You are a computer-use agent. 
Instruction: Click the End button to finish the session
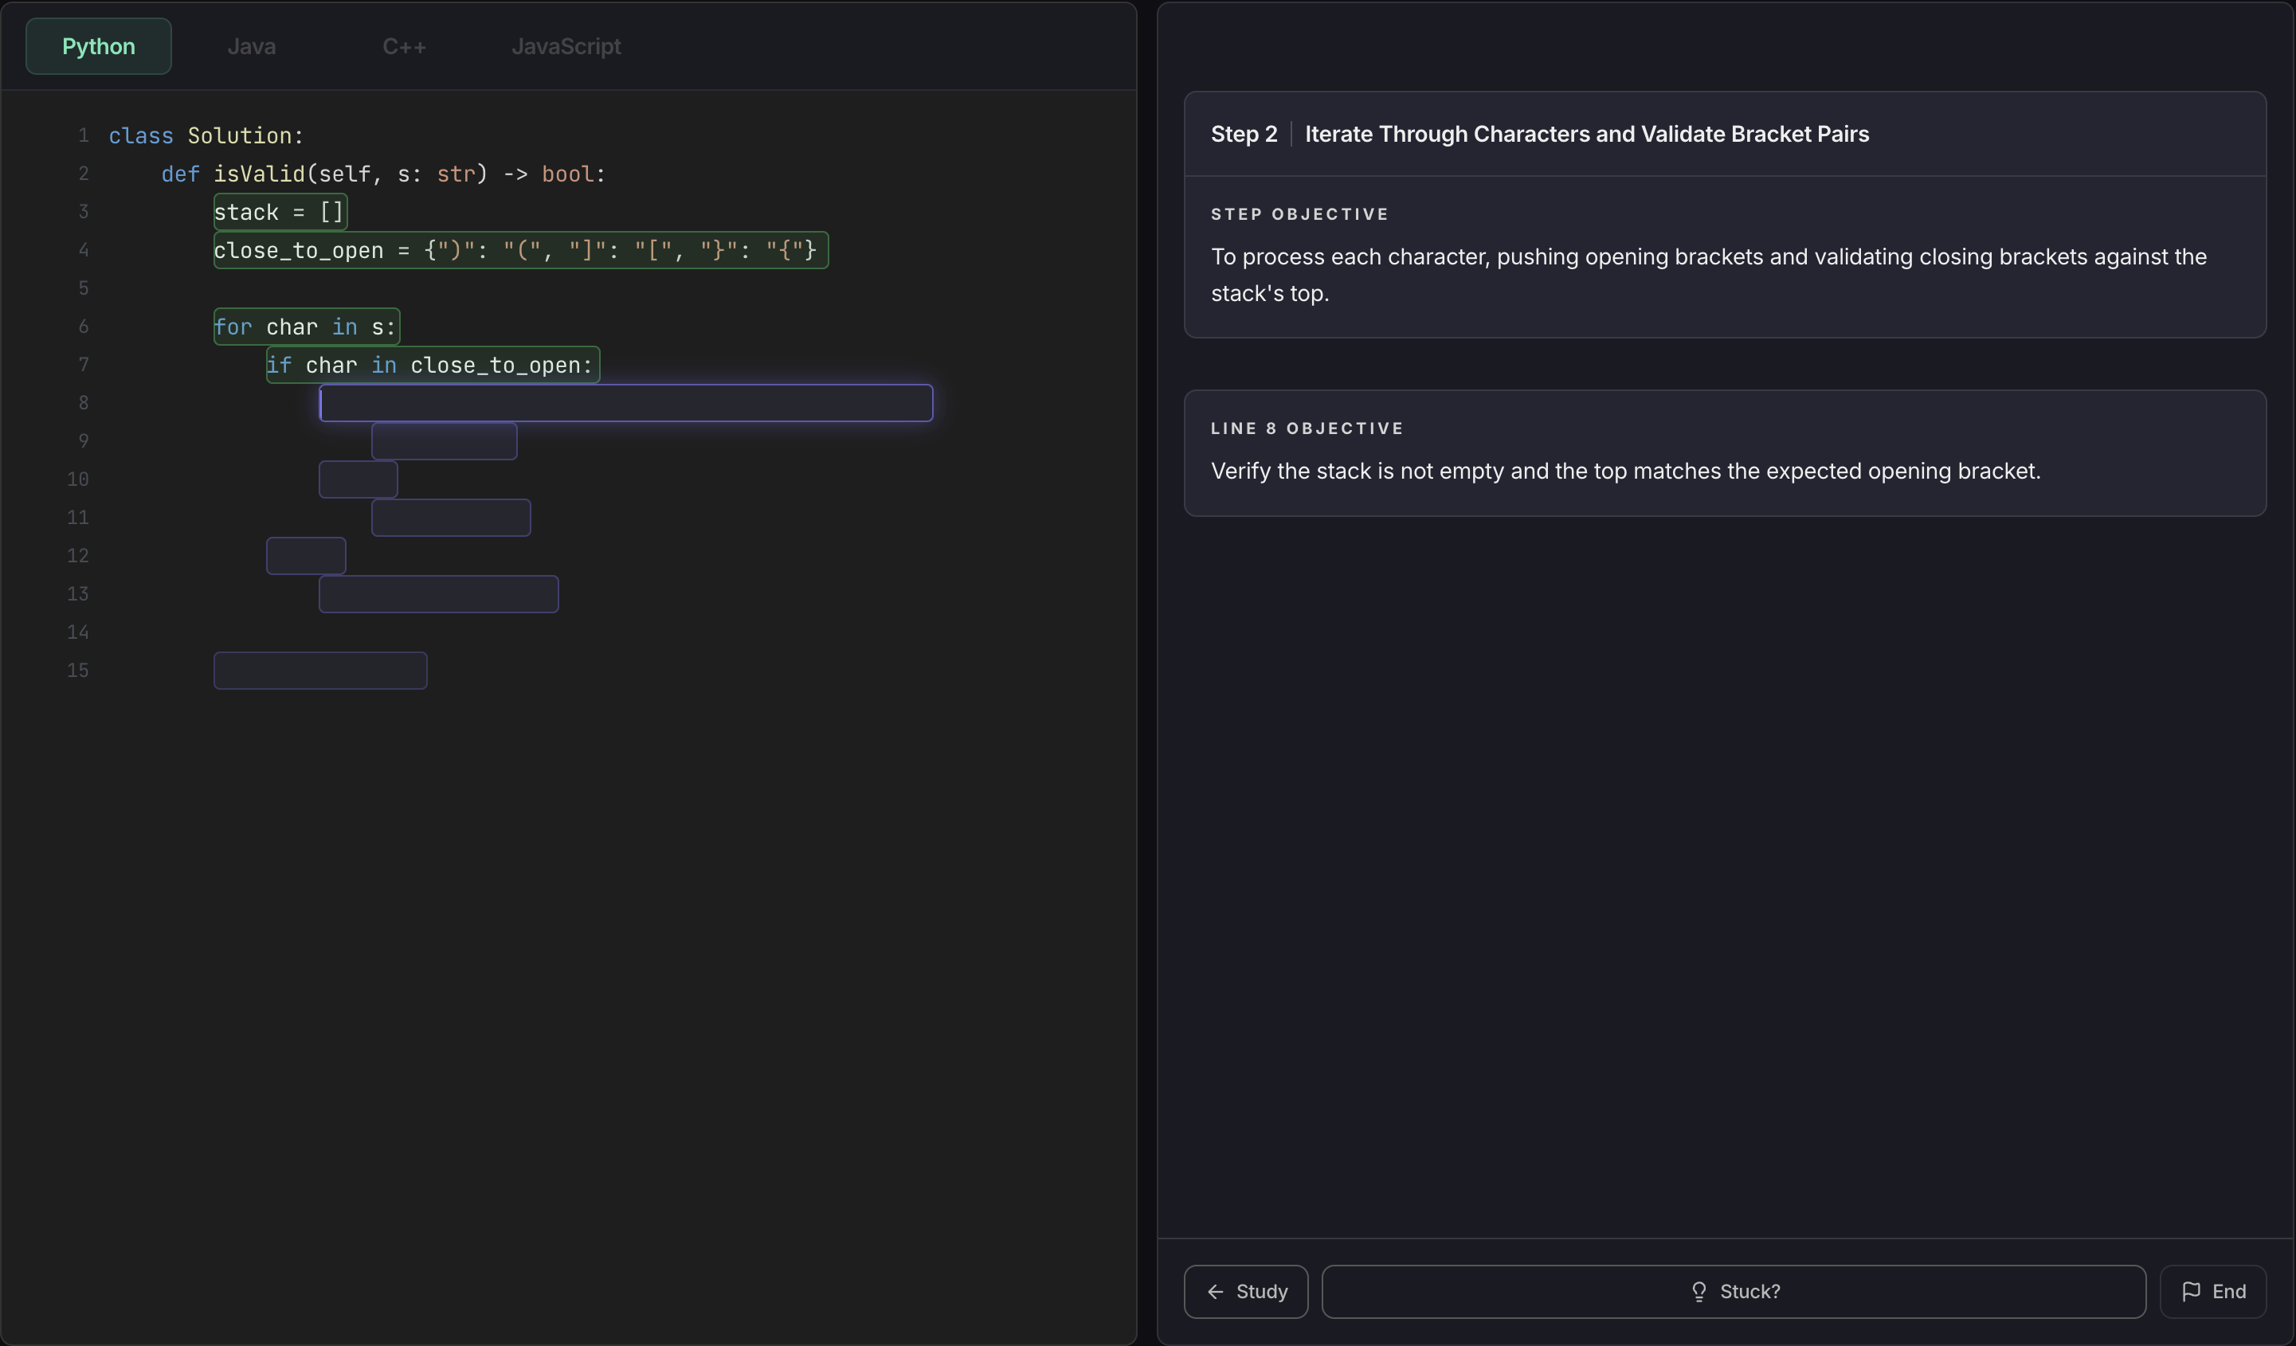[2213, 1291]
